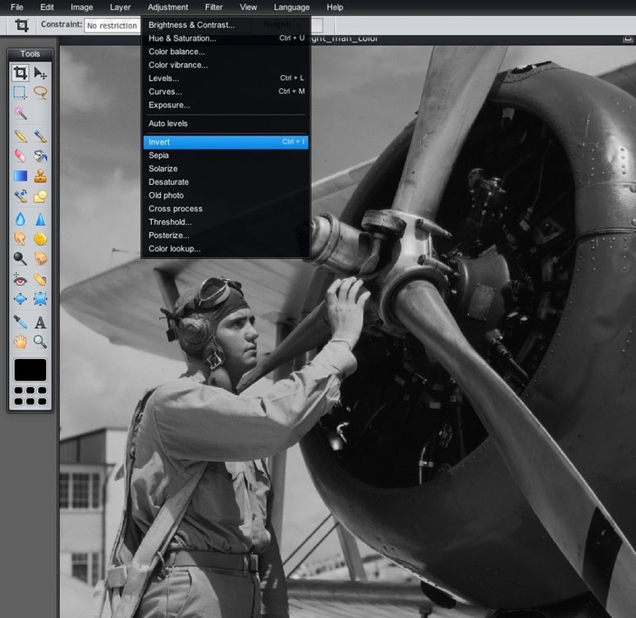636x618 pixels.
Task: Pick the Lasso tool
Action: point(41,93)
